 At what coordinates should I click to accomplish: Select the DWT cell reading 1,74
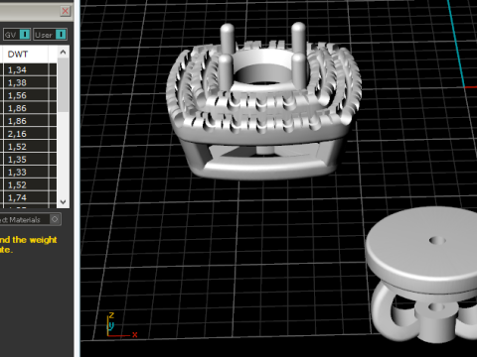[x=26, y=197]
